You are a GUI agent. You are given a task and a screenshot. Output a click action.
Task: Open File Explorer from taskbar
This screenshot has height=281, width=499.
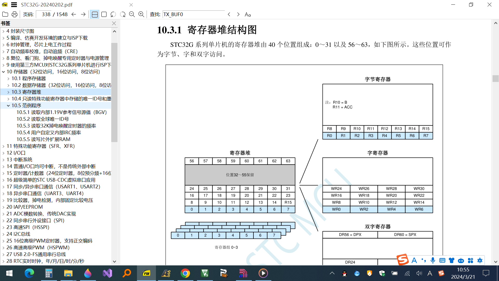click(x=68, y=273)
